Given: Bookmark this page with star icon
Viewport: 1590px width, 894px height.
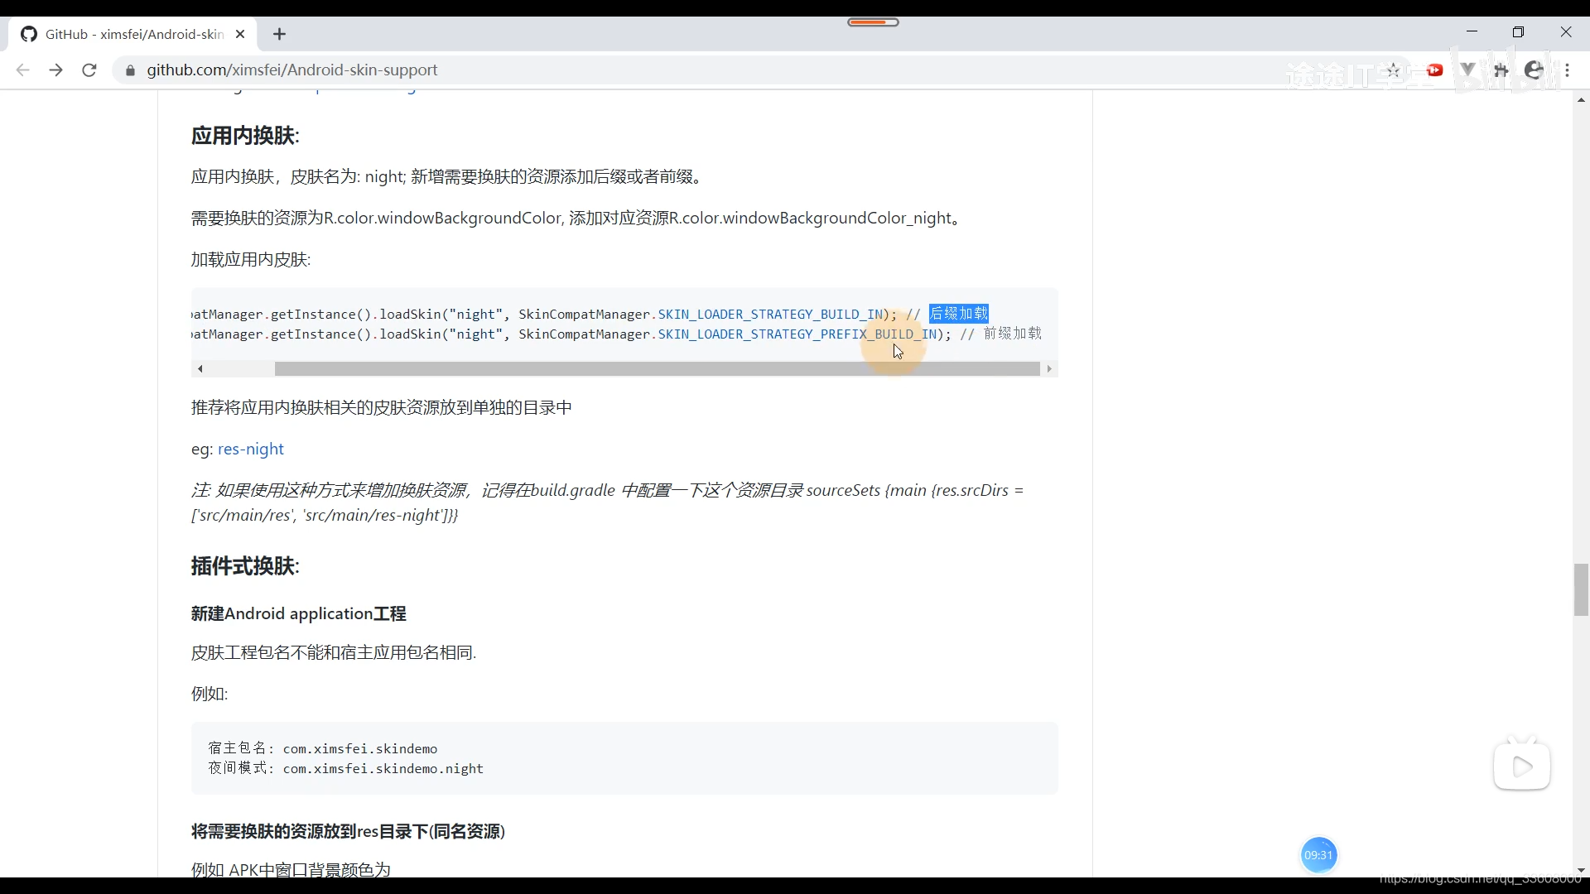Looking at the screenshot, I should click(1393, 70).
